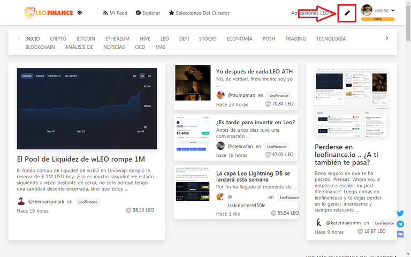This screenshot has width=411, height=257.
Task: Visit the @katerinaramm profile link
Action: click(x=344, y=223)
